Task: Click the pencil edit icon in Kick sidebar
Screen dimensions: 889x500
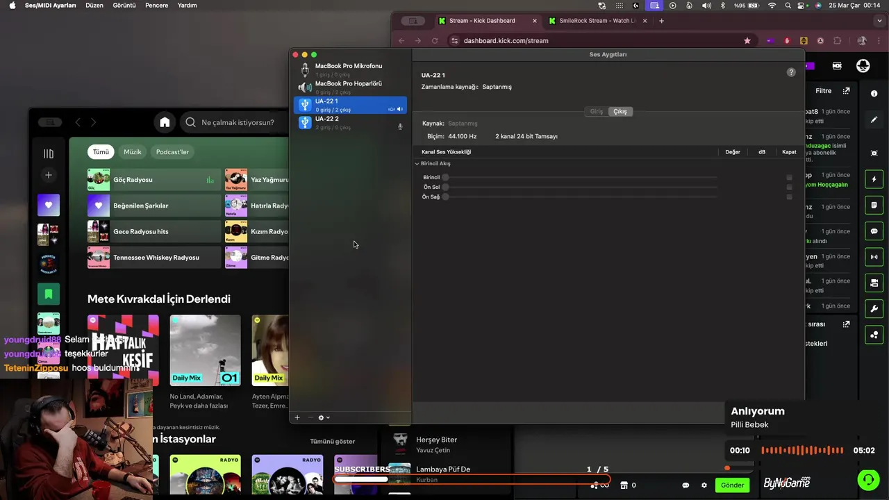Action: [874, 119]
